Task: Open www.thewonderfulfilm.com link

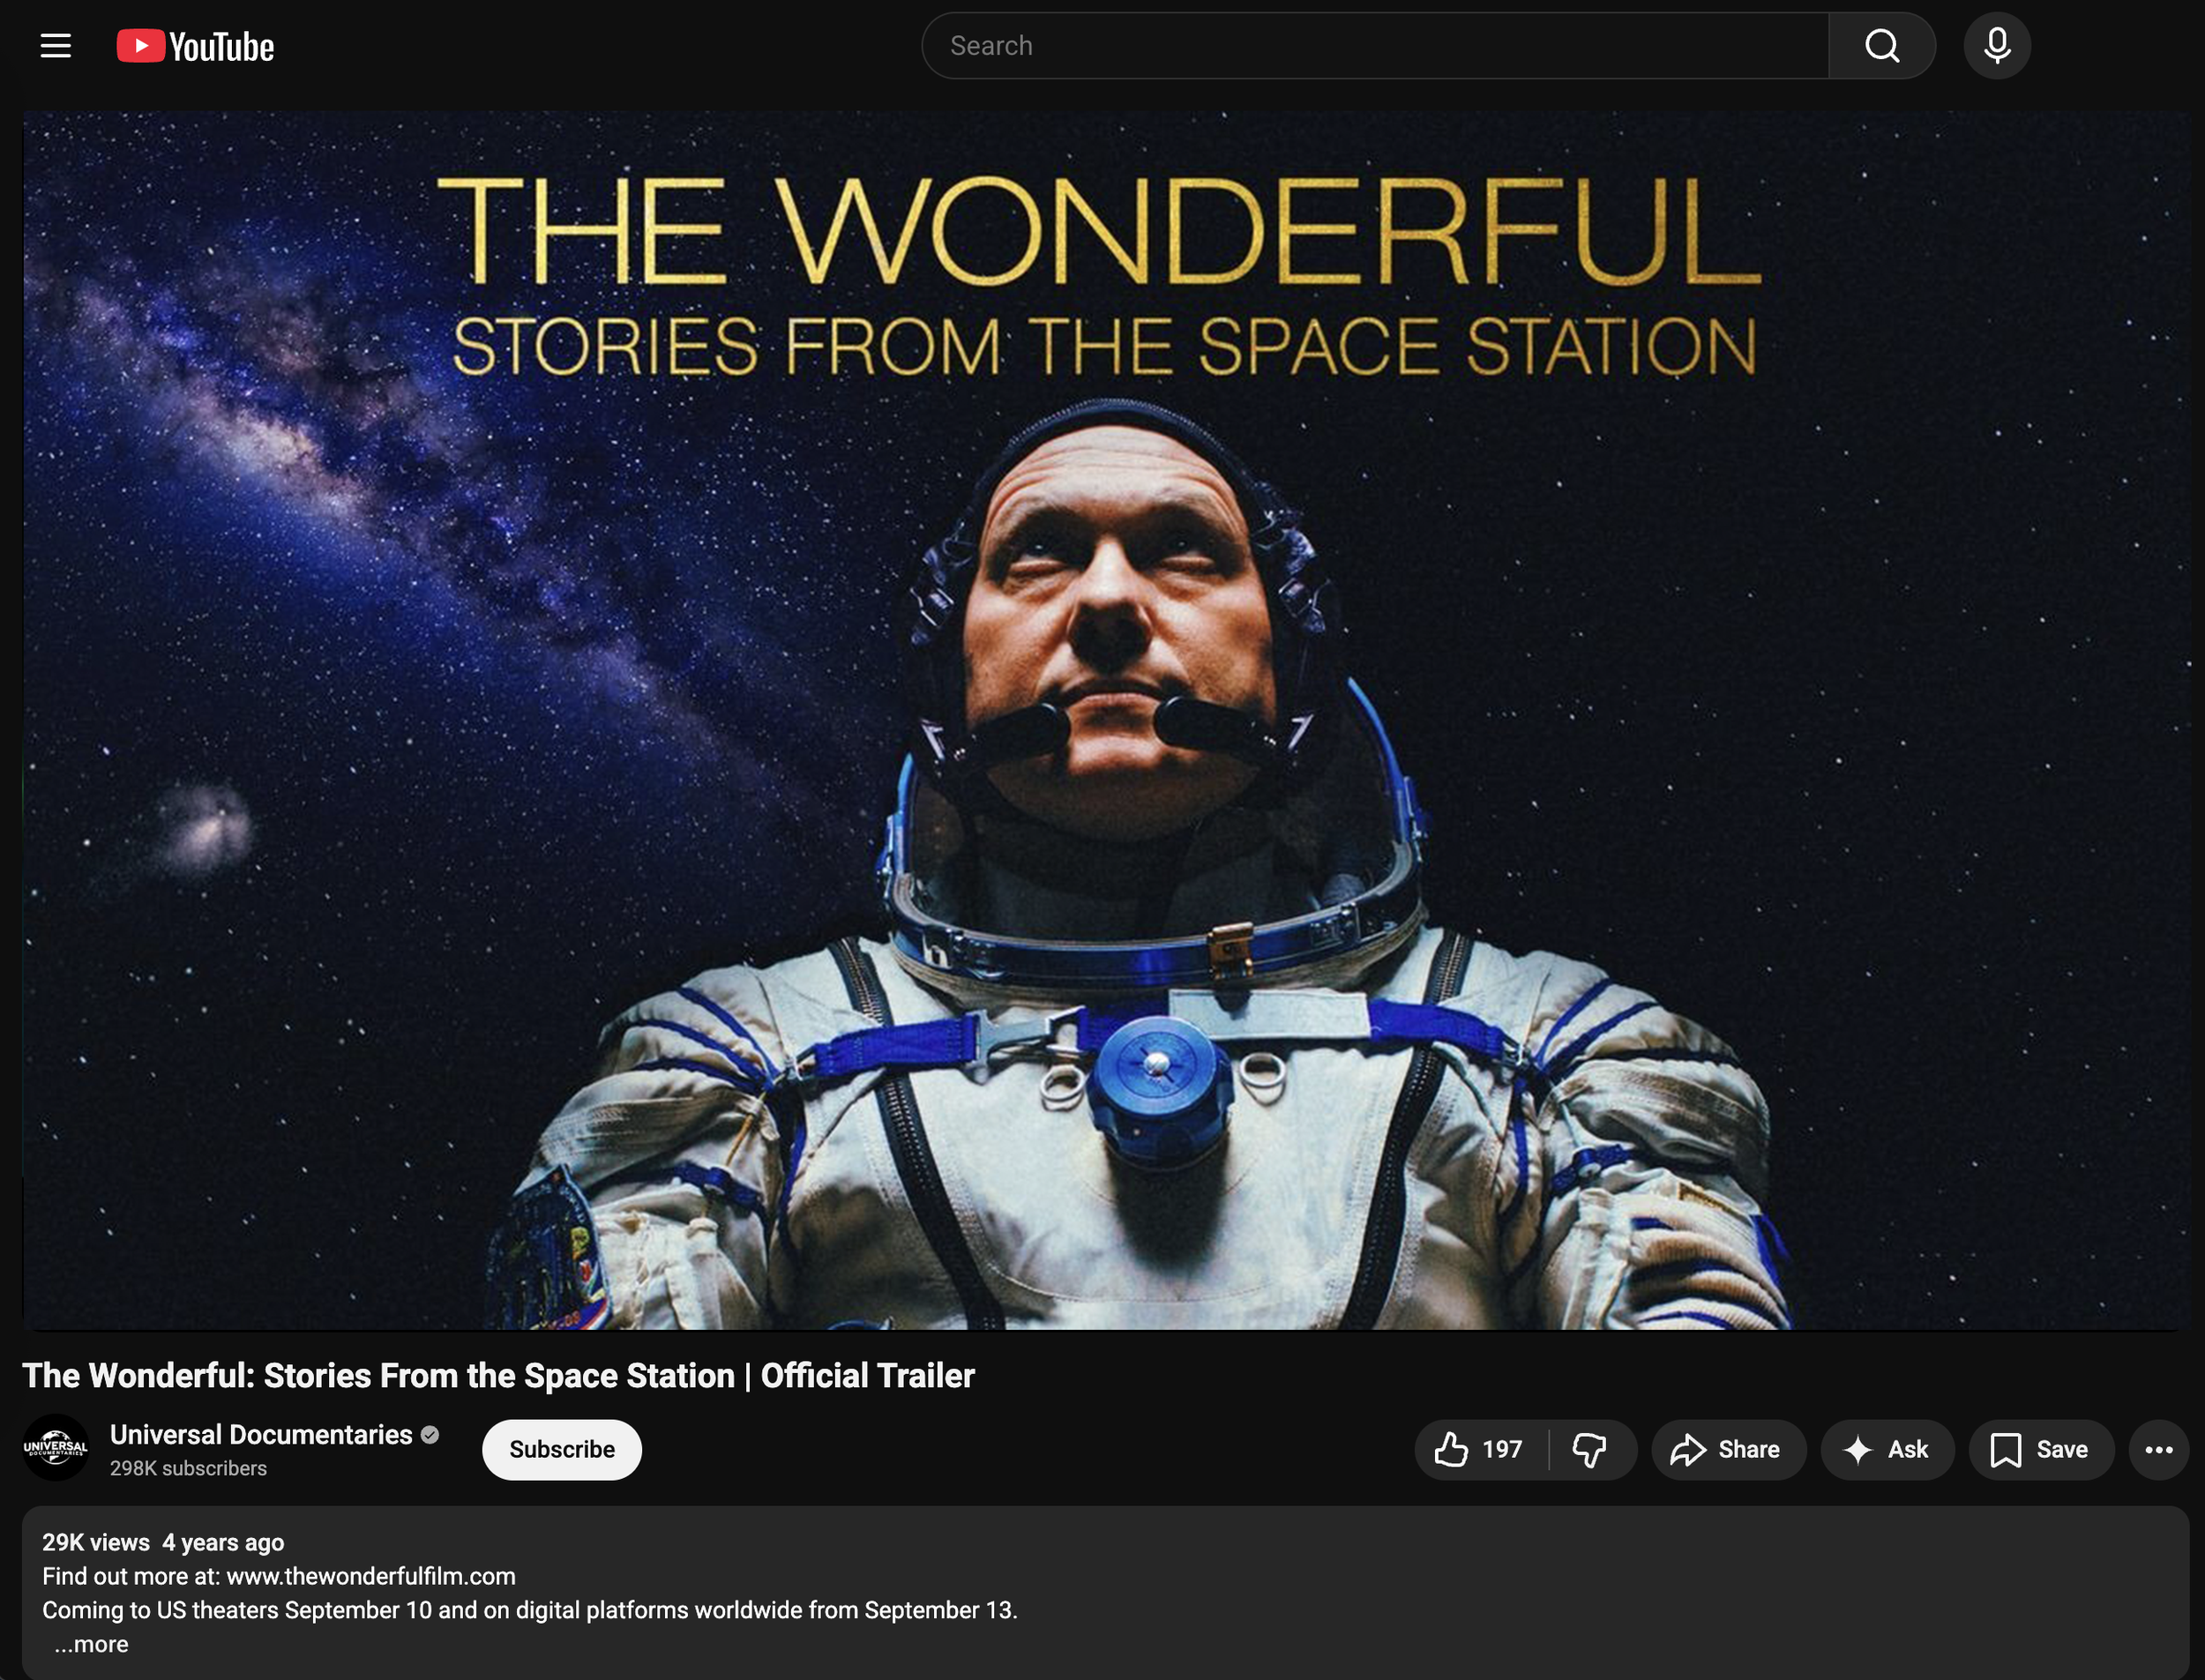Action: click(371, 1576)
